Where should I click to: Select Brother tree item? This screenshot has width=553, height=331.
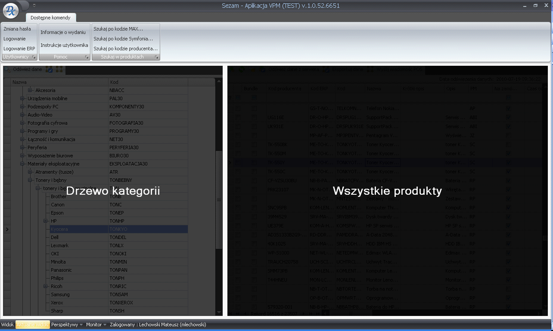tap(59, 197)
